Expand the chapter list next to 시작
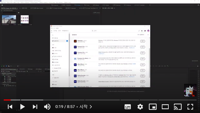The height and width of the screenshot is (113, 200). tap(91, 107)
